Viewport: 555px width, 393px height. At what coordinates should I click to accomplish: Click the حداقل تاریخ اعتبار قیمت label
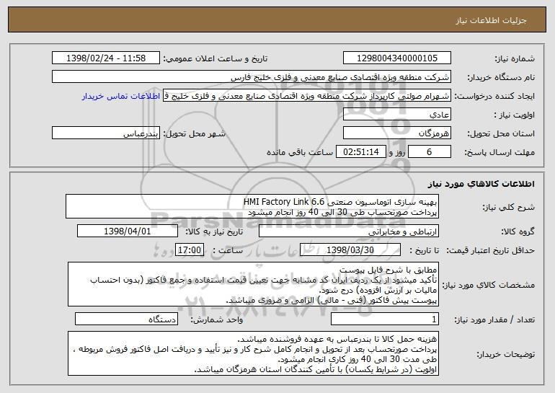pos(491,250)
